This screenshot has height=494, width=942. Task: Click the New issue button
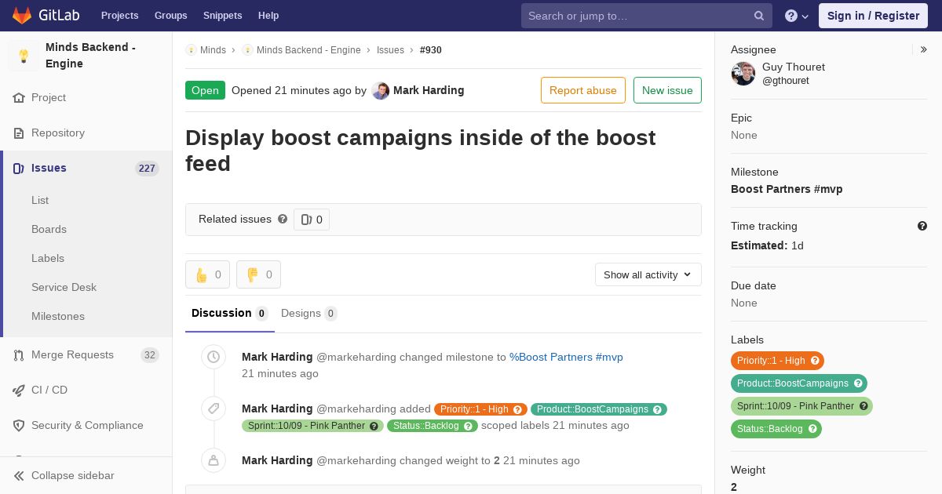667,90
